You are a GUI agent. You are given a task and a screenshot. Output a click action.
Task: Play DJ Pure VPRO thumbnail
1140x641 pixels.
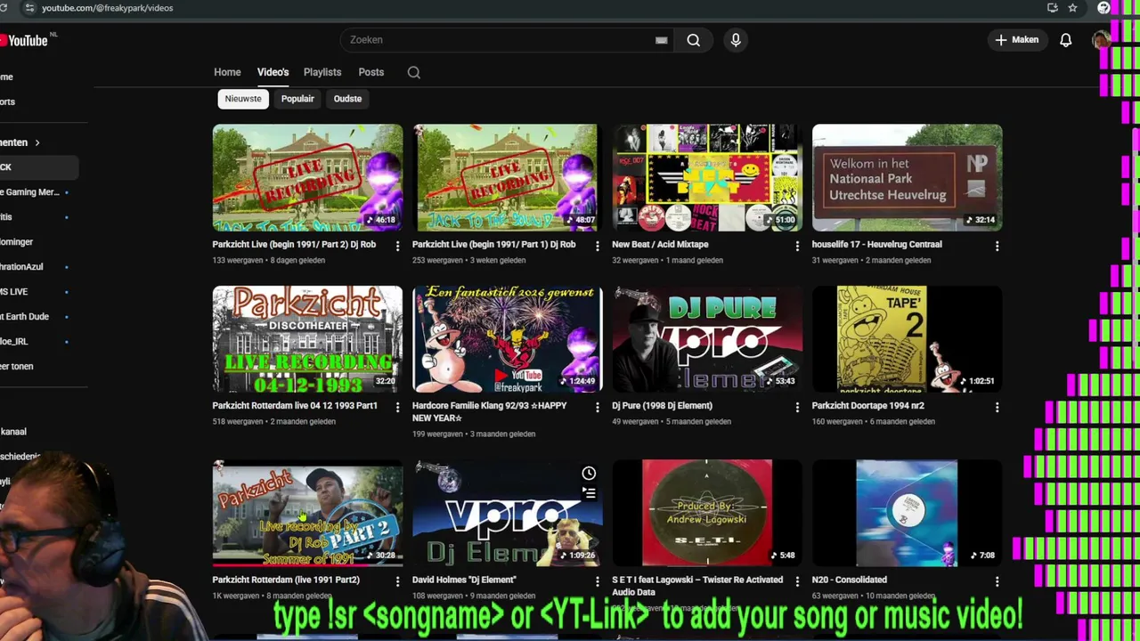[x=707, y=339]
